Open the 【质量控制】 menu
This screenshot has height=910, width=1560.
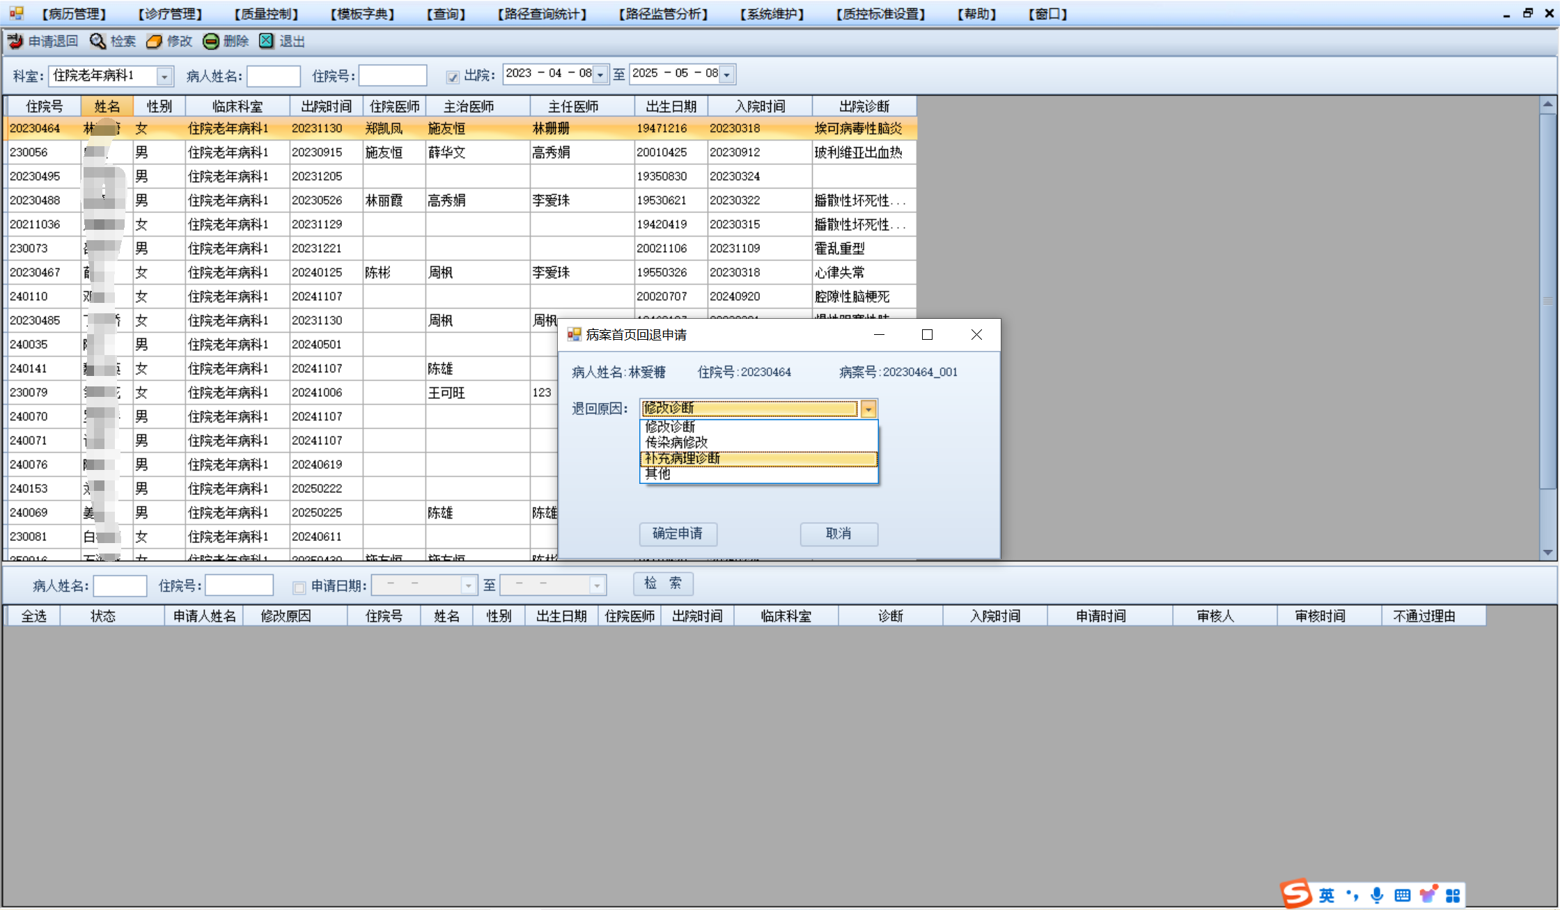click(266, 14)
